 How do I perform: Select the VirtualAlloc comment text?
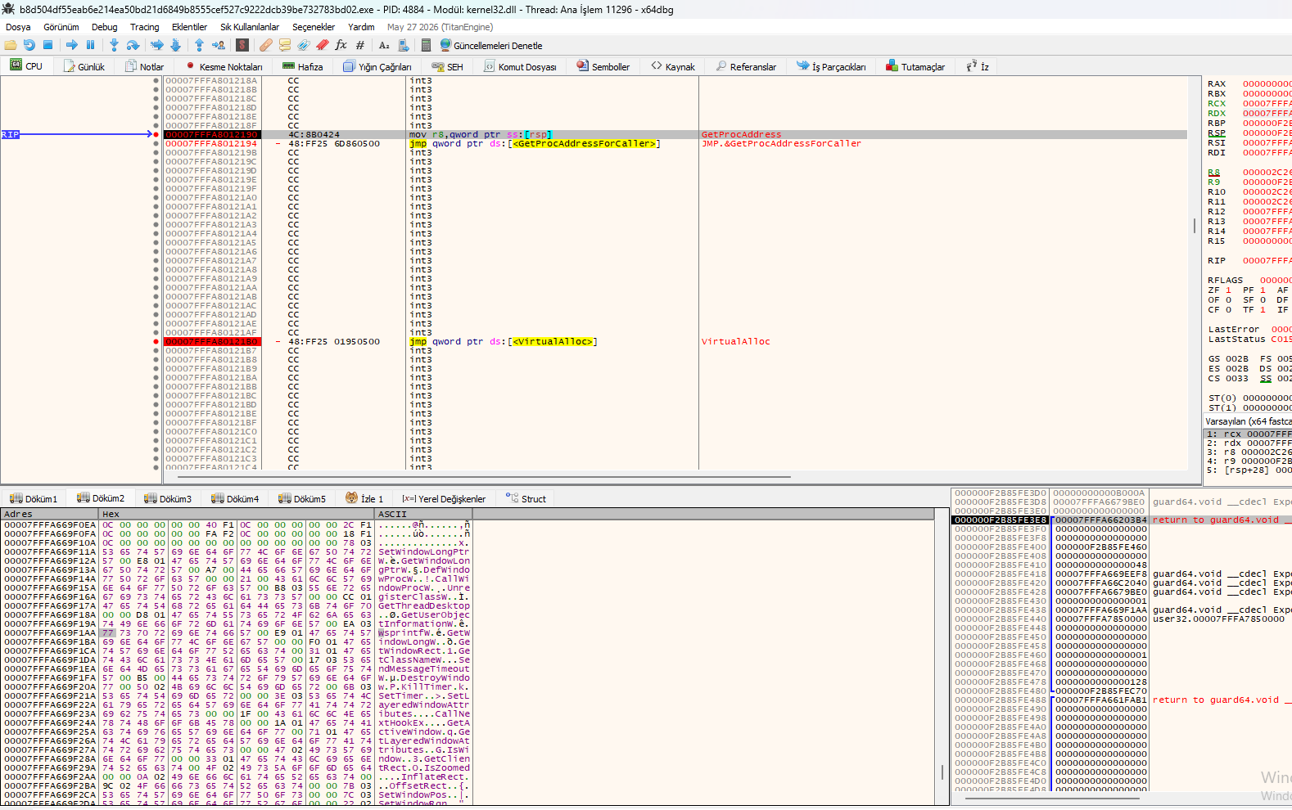click(735, 341)
